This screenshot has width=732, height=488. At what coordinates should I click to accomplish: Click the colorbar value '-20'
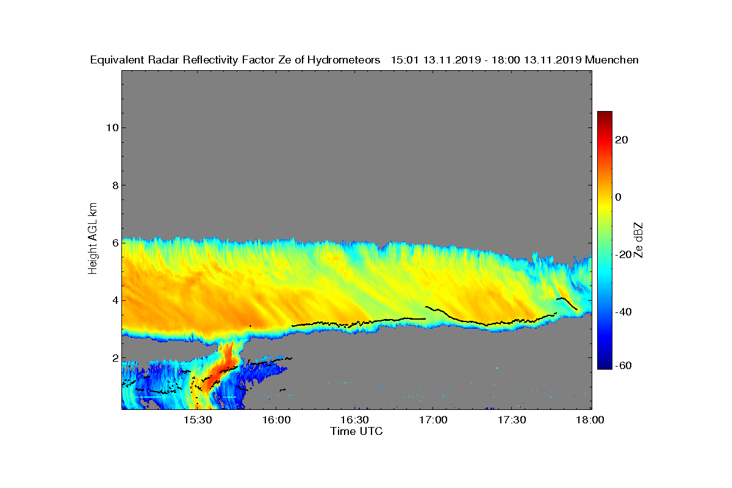click(x=624, y=254)
